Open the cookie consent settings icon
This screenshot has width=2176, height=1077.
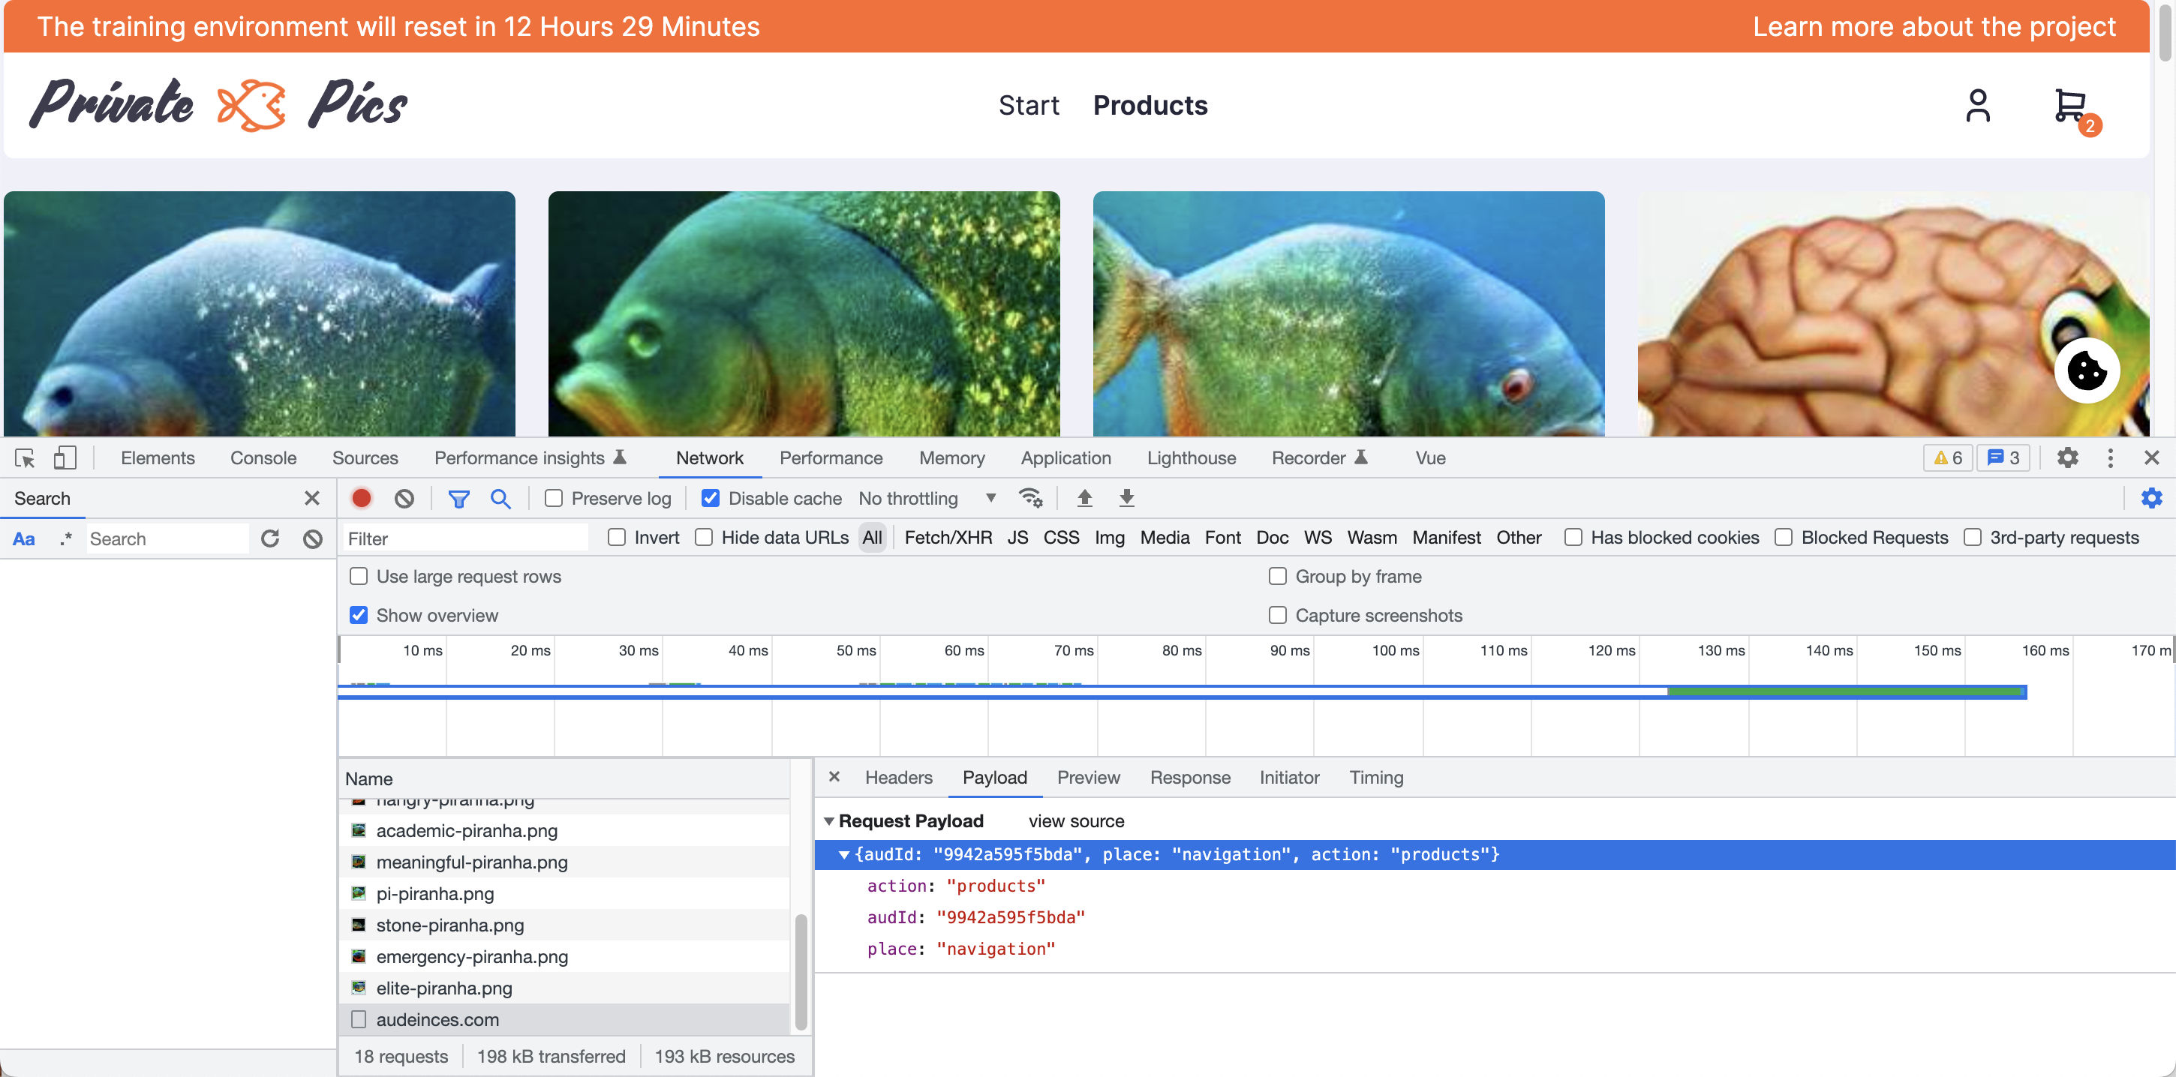(x=2087, y=371)
